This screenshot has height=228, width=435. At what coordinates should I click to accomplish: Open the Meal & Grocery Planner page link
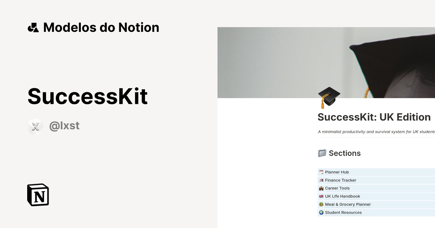coord(348,204)
